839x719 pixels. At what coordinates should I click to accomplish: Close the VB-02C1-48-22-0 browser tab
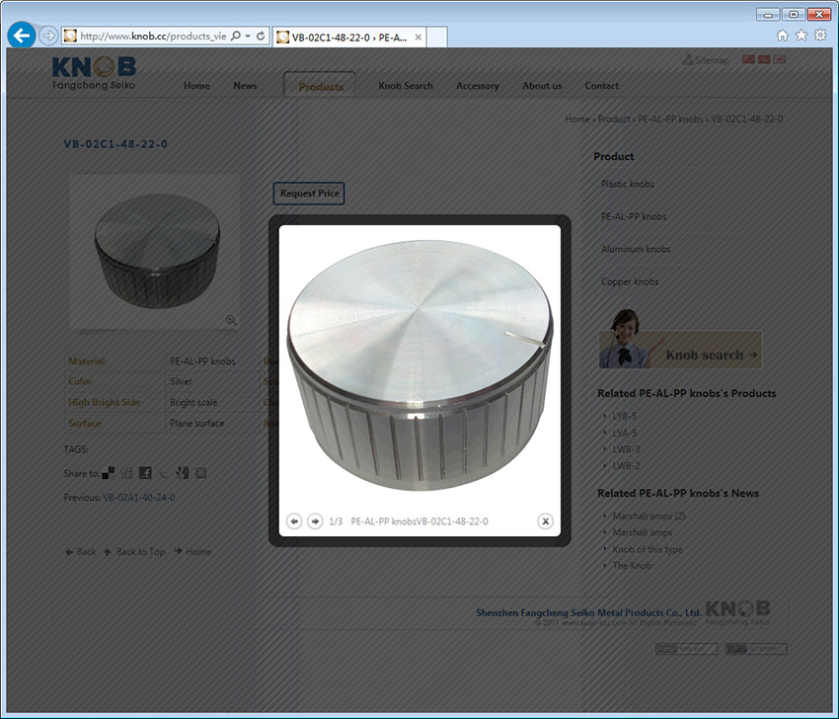[419, 38]
